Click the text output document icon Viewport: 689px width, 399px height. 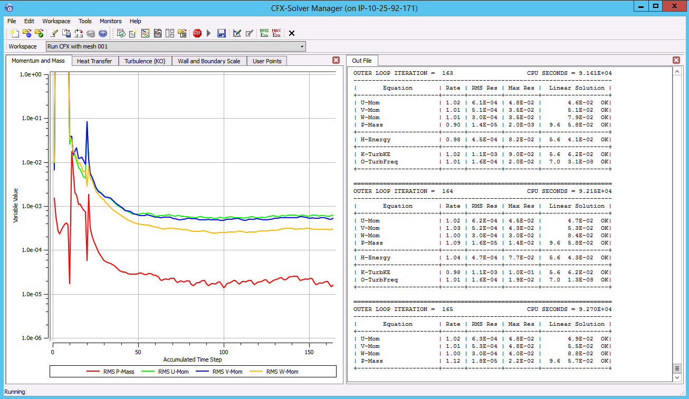[158, 33]
